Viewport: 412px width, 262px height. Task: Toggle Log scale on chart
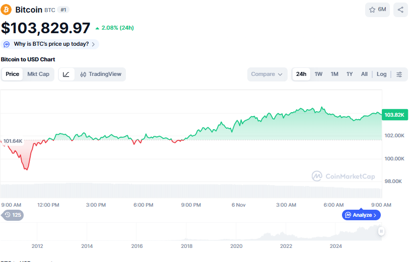coord(381,74)
